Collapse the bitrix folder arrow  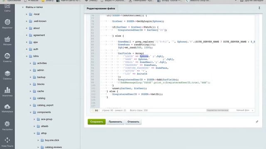pos(27,56)
